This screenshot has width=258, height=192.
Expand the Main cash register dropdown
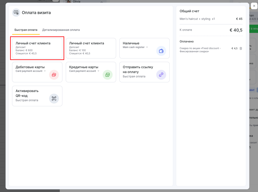(147, 47)
